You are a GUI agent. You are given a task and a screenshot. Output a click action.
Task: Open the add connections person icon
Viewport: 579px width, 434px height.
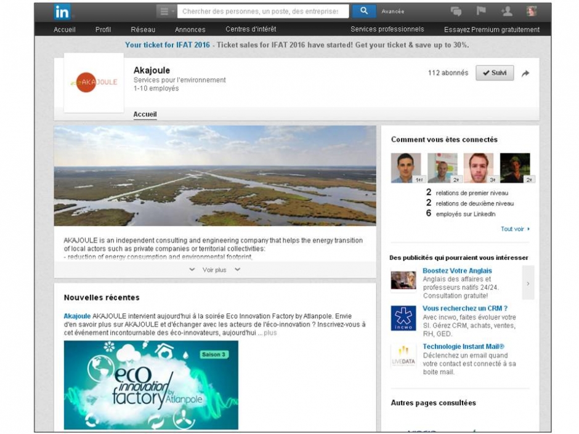[506, 12]
